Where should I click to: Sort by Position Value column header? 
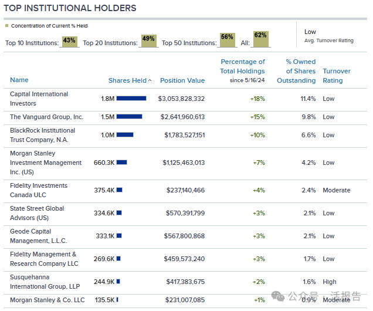tap(182, 80)
